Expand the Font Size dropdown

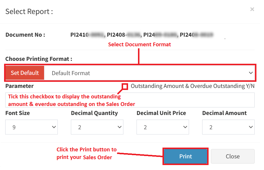point(32,127)
